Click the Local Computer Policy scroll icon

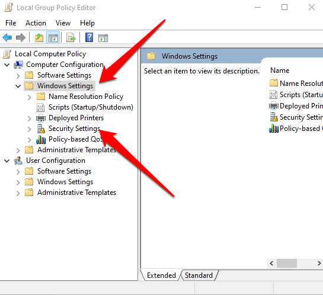pos(7,54)
